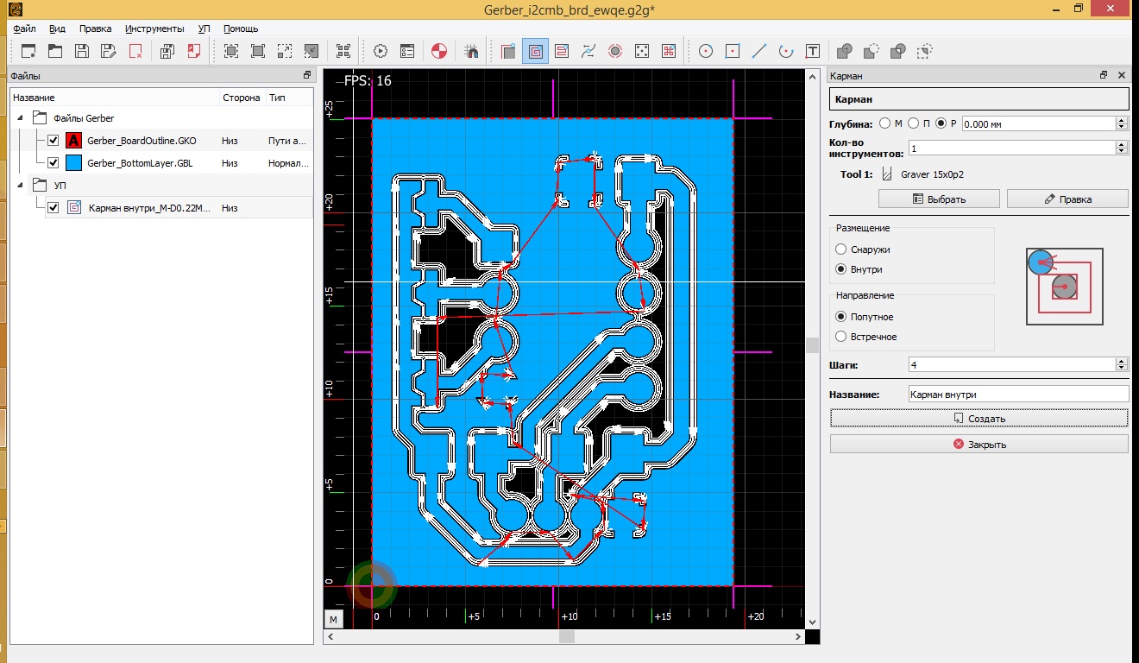Uncheck the Gerber_BoardOutline.GKO file checkbox

point(53,141)
